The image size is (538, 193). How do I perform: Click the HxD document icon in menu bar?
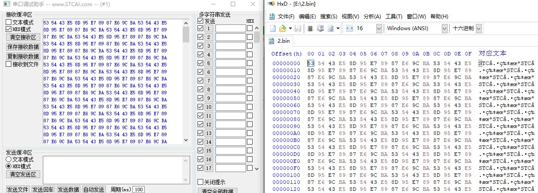pyautogui.click(x=272, y=17)
